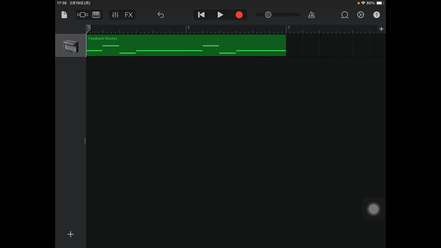Start recording with the red button
The height and width of the screenshot is (248, 441).
(239, 15)
